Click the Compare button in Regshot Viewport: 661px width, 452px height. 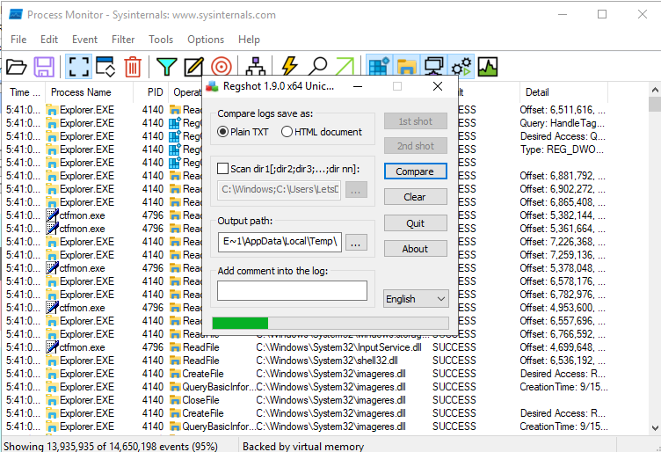[x=415, y=171]
